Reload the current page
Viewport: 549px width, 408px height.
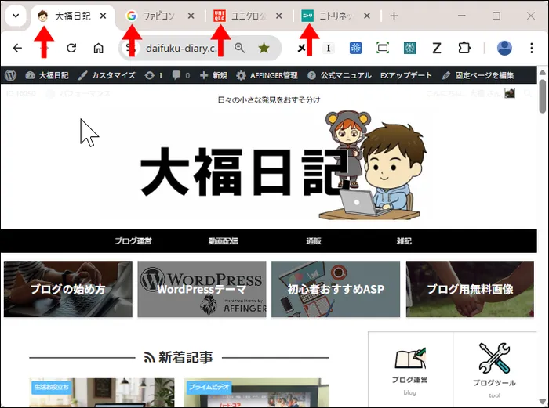point(71,48)
